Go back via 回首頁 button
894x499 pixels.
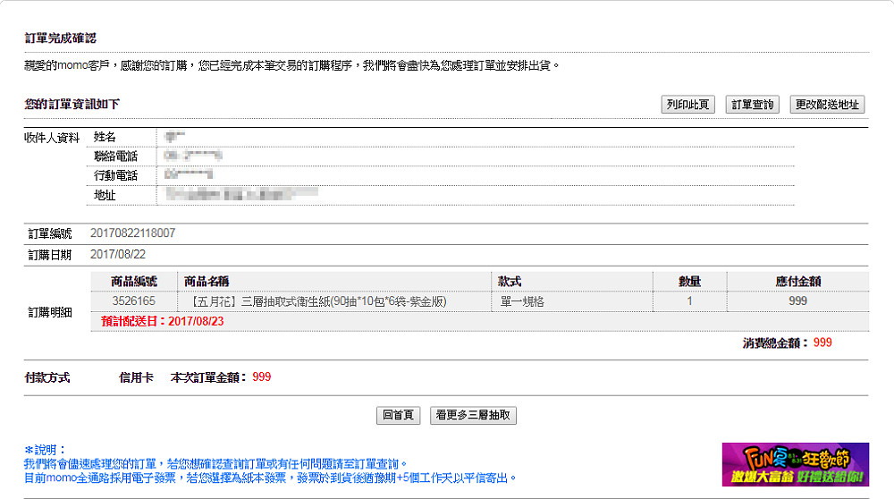pos(398,415)
